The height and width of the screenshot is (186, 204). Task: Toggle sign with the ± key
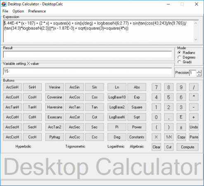point(181,127)
